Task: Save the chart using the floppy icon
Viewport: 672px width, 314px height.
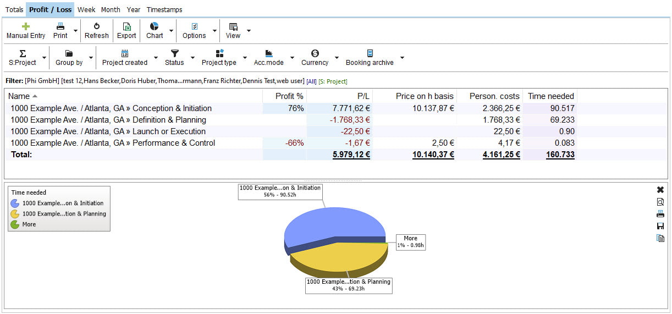Action: pos(660,226)
